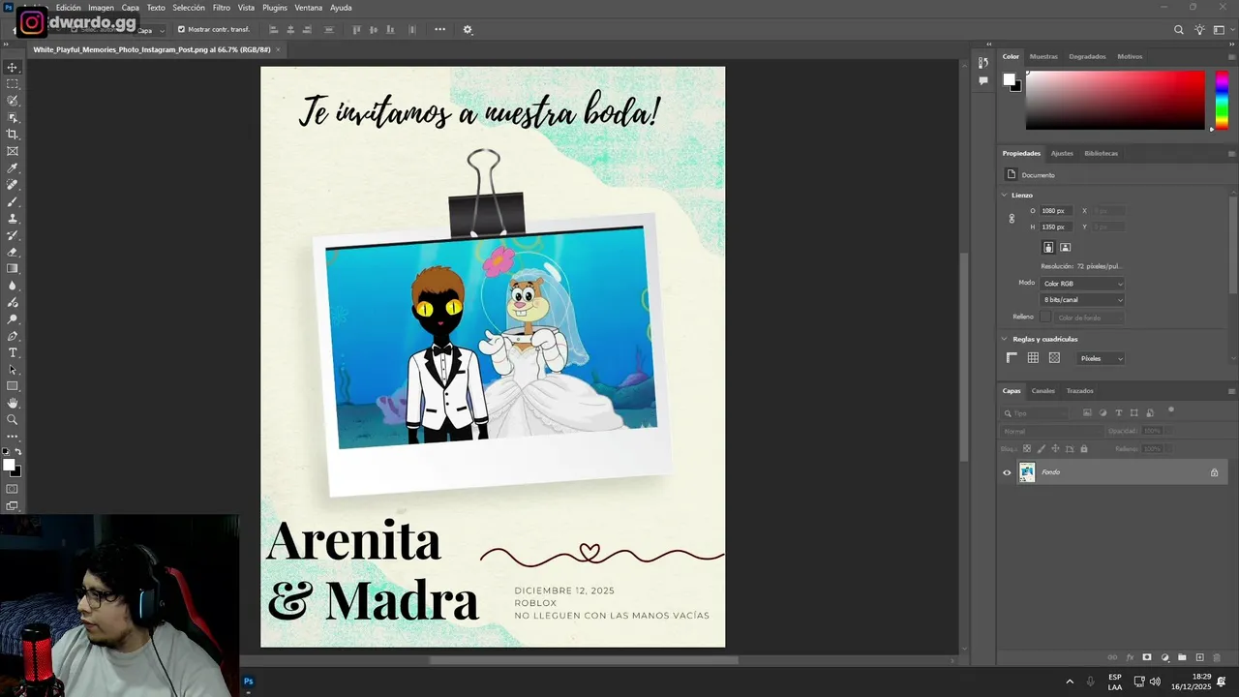Screen dimensions: 1239x697
Task: Open the 8 bits/canal dropdown
Action: (1082, 300)
